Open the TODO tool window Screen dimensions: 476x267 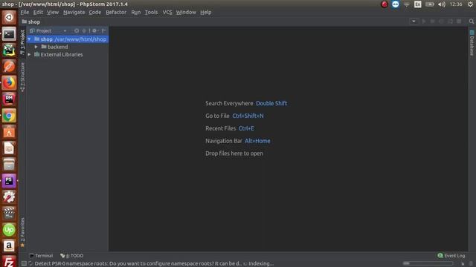pyautogui.click(x=72, y=256)
